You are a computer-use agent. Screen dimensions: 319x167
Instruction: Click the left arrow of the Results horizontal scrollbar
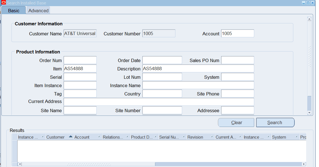pos(19,164)
